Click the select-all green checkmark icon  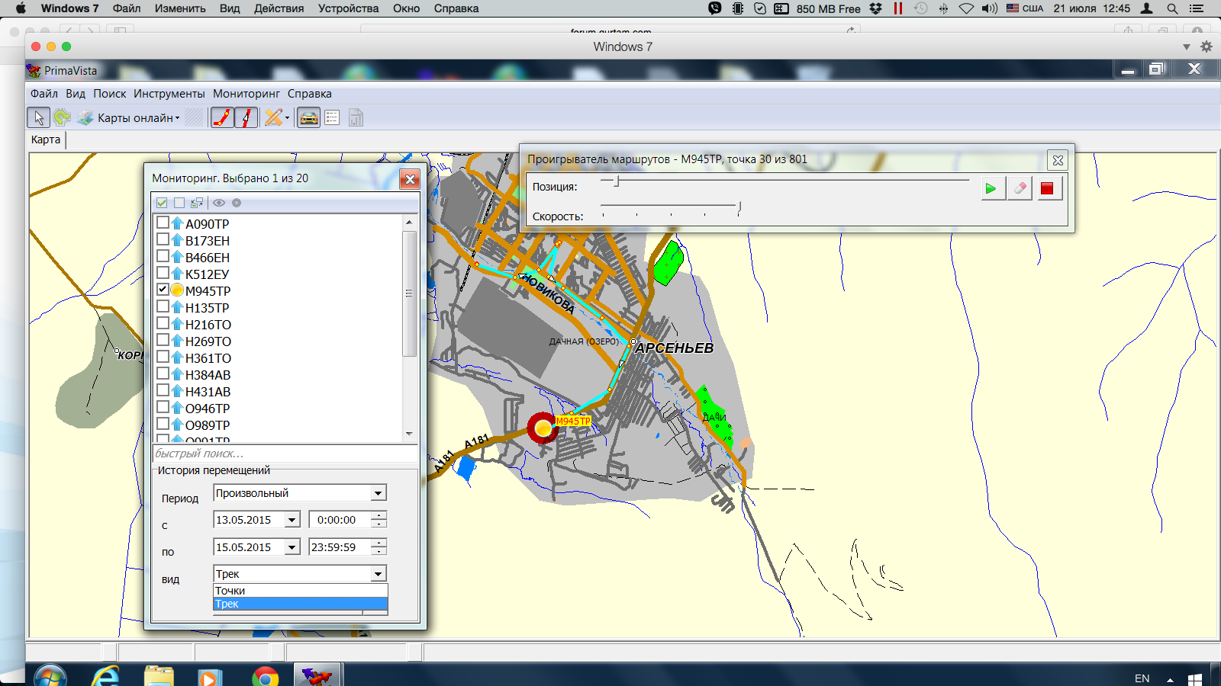[x=162, y=203]
